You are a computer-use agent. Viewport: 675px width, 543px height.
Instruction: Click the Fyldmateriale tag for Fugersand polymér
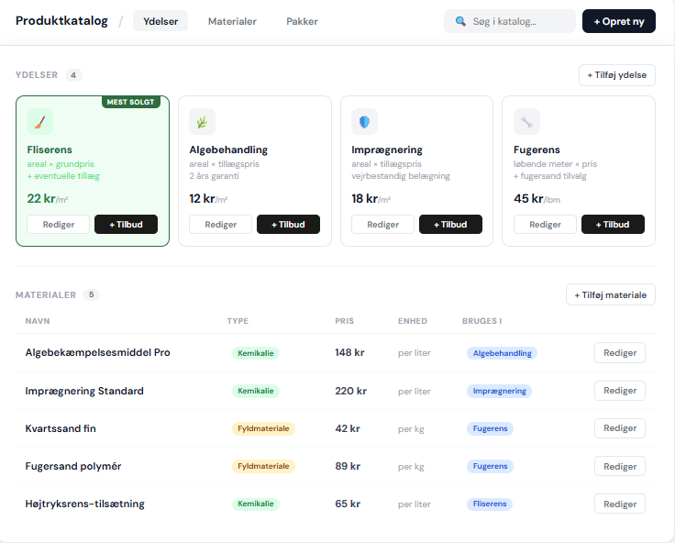(x=263, y=466)
